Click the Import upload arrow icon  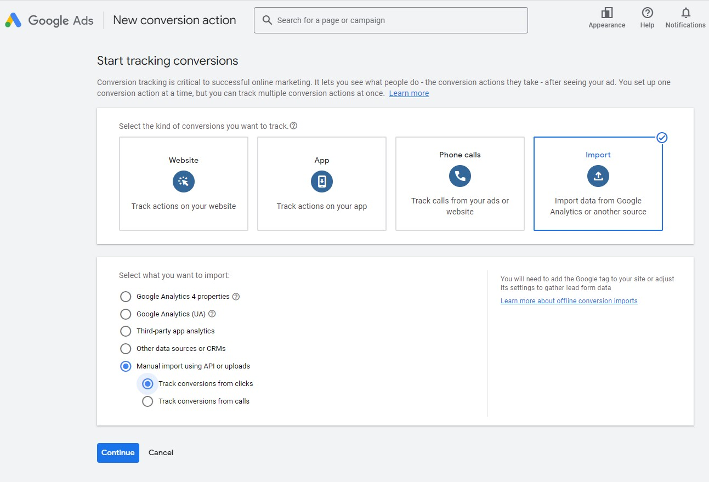[x=598, y=176]
